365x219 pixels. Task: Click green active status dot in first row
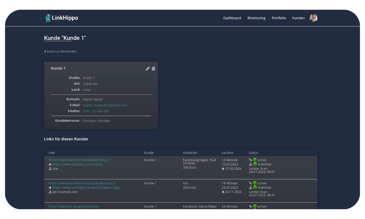point(255,160)
